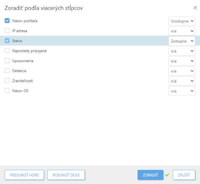200x184 pixels.
Task: Expand the Naposledy pripojené order dropdown
Action: [x=182, y=51]
